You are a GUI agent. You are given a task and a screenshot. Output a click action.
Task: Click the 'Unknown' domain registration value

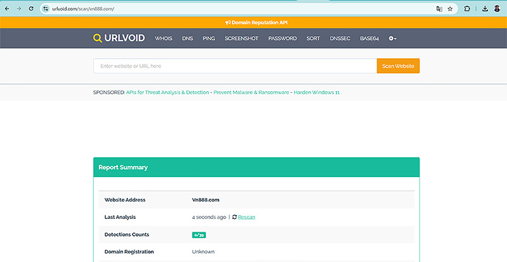pyautogui.click(x=203, y=252)
